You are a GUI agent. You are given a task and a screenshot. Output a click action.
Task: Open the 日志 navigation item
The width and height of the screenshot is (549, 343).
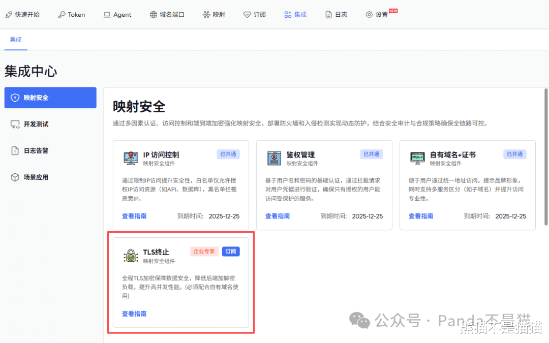[x=336, y=15]
